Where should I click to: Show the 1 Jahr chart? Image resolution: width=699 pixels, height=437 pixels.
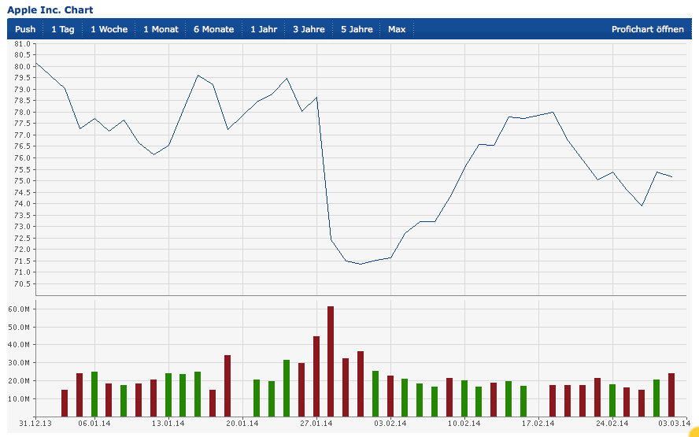tap(264, 29)
